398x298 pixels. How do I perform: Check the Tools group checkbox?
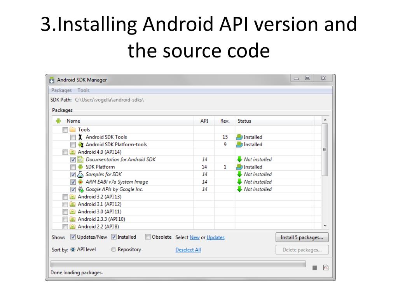pyautogui.click(x=65, y=130)
